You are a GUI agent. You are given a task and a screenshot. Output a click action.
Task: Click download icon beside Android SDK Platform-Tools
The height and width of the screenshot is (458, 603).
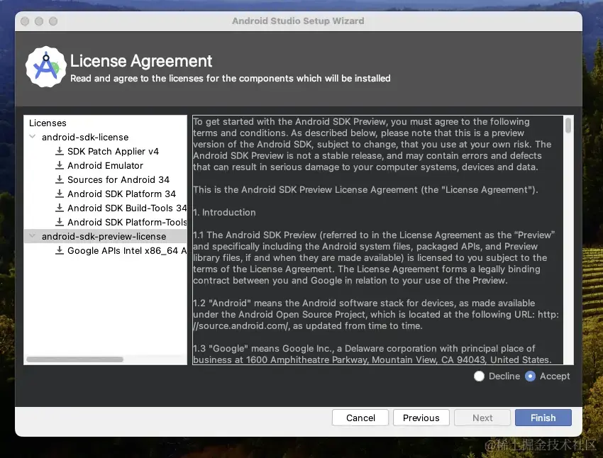click(x=59, y=222)
